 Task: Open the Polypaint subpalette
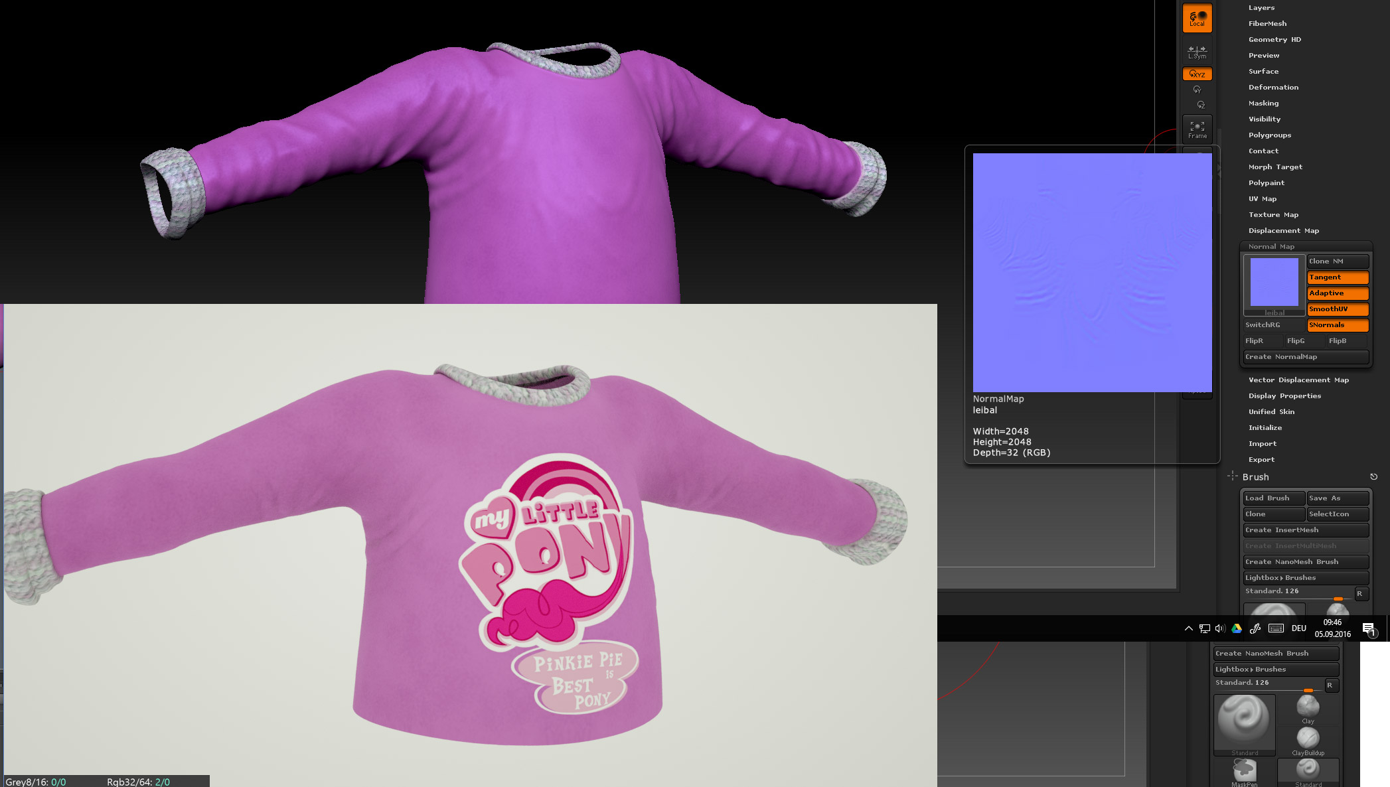coord(1267,183)
